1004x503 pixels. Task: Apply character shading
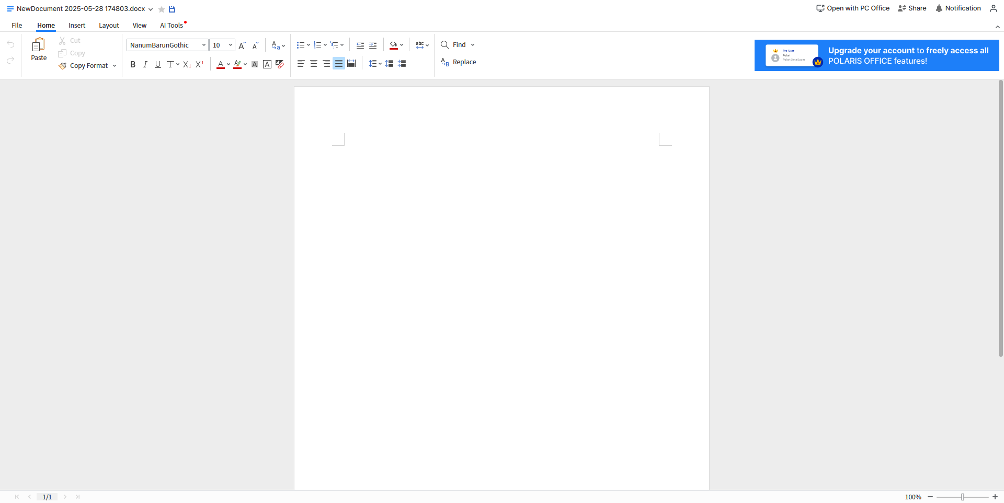[255, 64]
